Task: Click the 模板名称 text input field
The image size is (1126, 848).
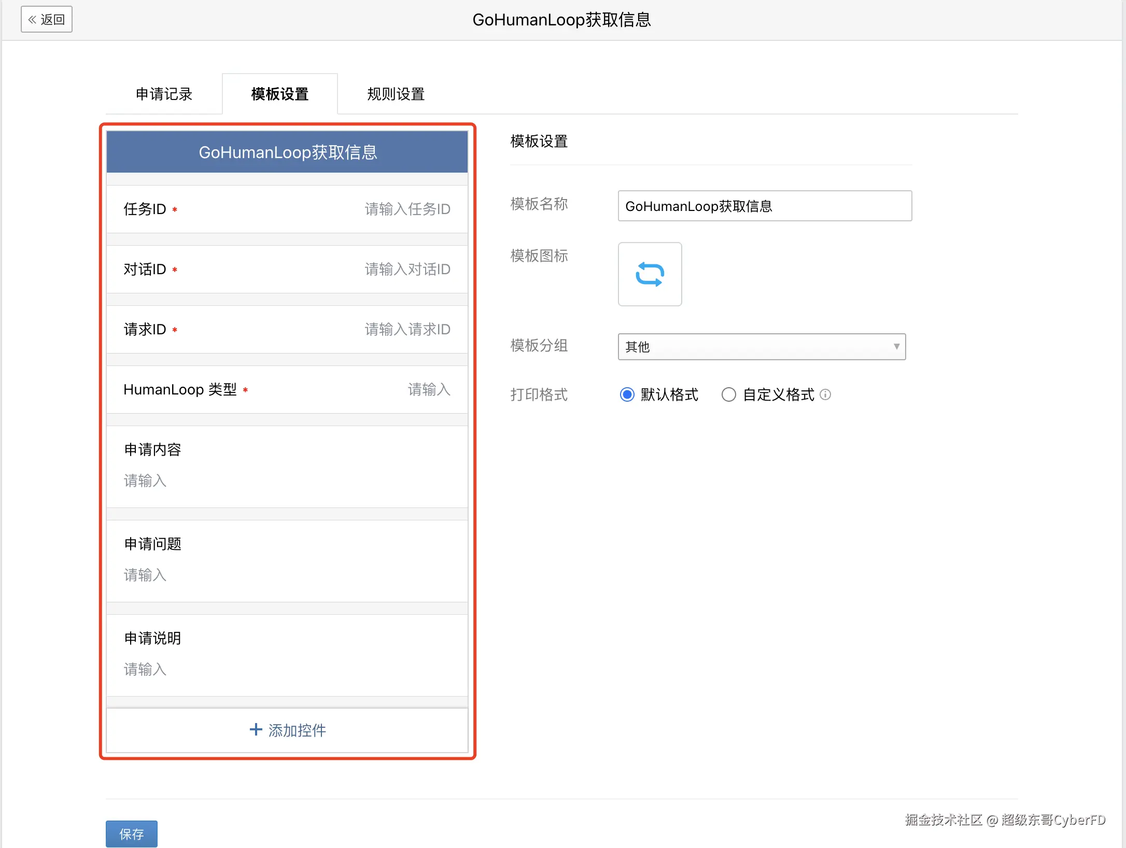Action: (x=764, y=206)
